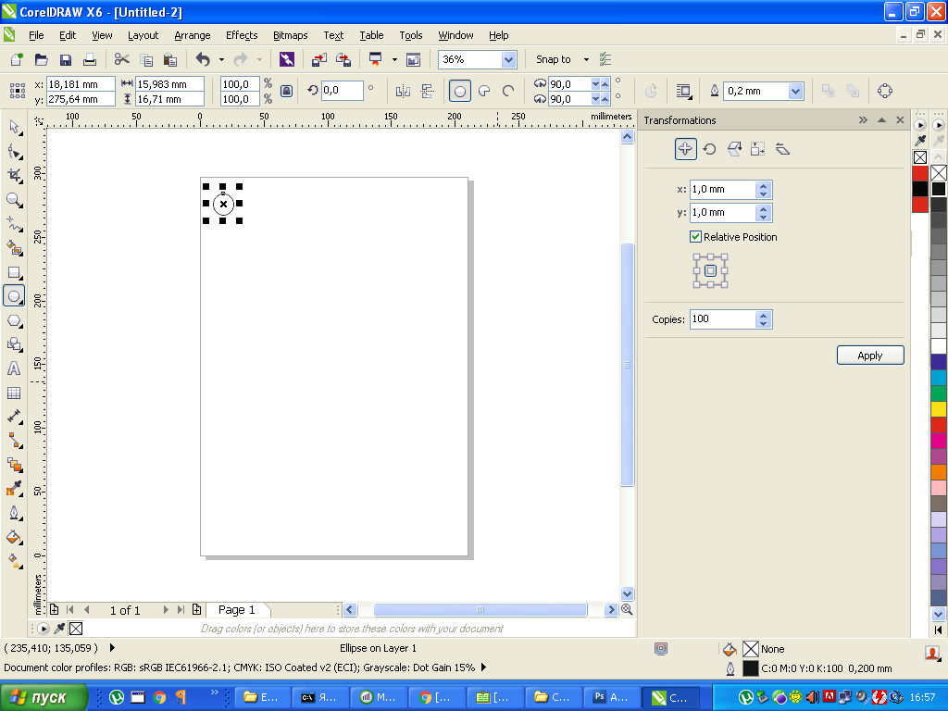Select Pie shape mode button
948x711 pixels.
pyautogui.click(x=484, y=92)
